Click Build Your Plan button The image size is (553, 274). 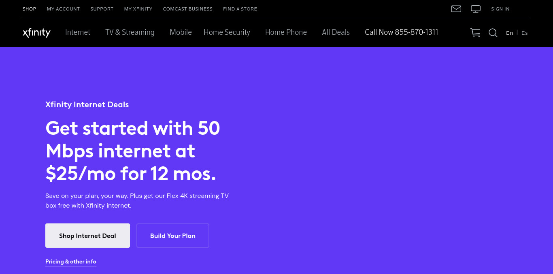click(173, 236)
